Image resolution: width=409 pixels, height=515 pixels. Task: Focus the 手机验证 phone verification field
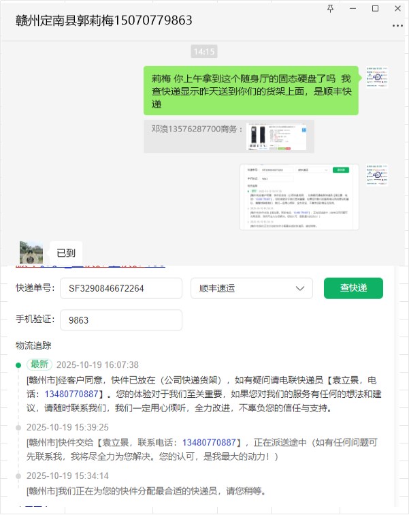121,320
